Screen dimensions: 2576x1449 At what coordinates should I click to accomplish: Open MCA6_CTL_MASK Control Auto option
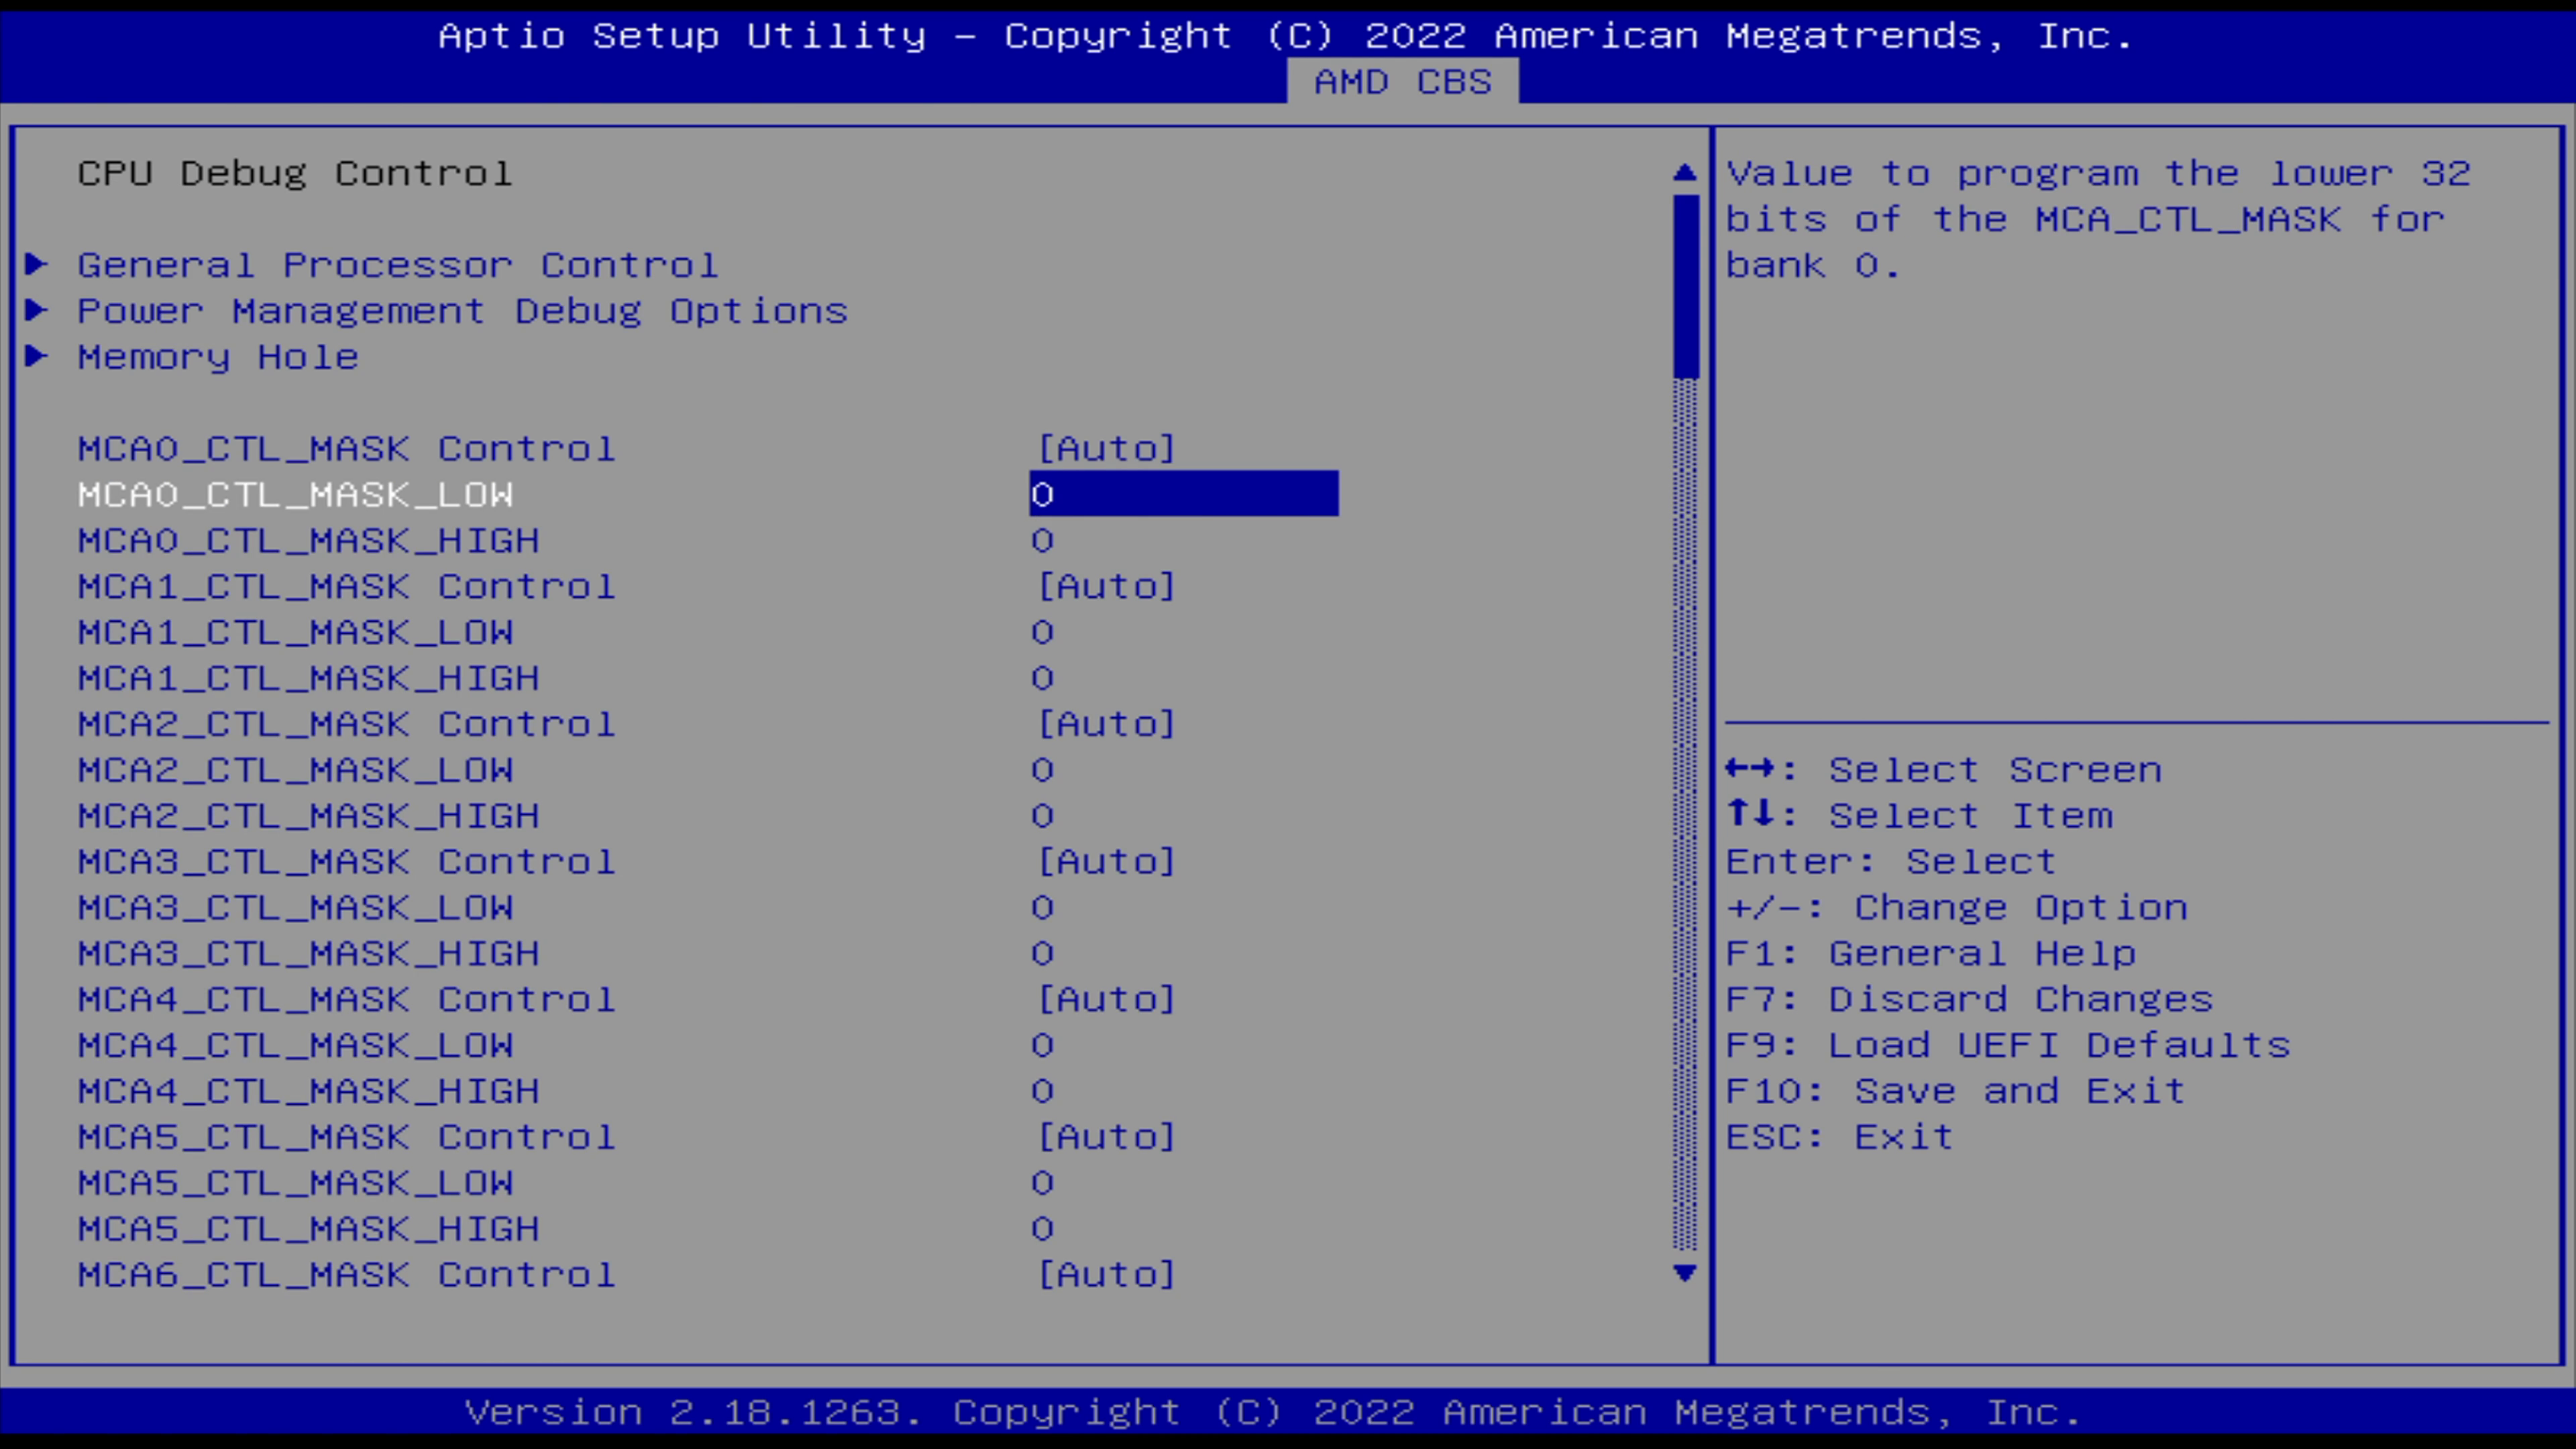pyautogui.click(x=1106, y=1274)
